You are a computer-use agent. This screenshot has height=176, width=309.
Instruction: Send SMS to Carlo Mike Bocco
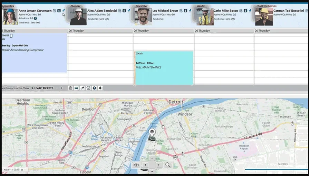[230, 19]
